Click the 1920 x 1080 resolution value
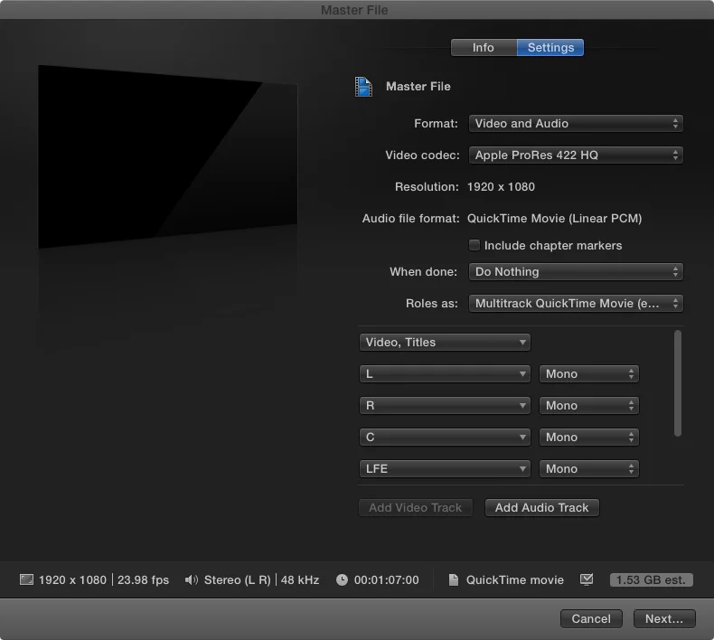The image size is (714, 640). coord(501,187)
